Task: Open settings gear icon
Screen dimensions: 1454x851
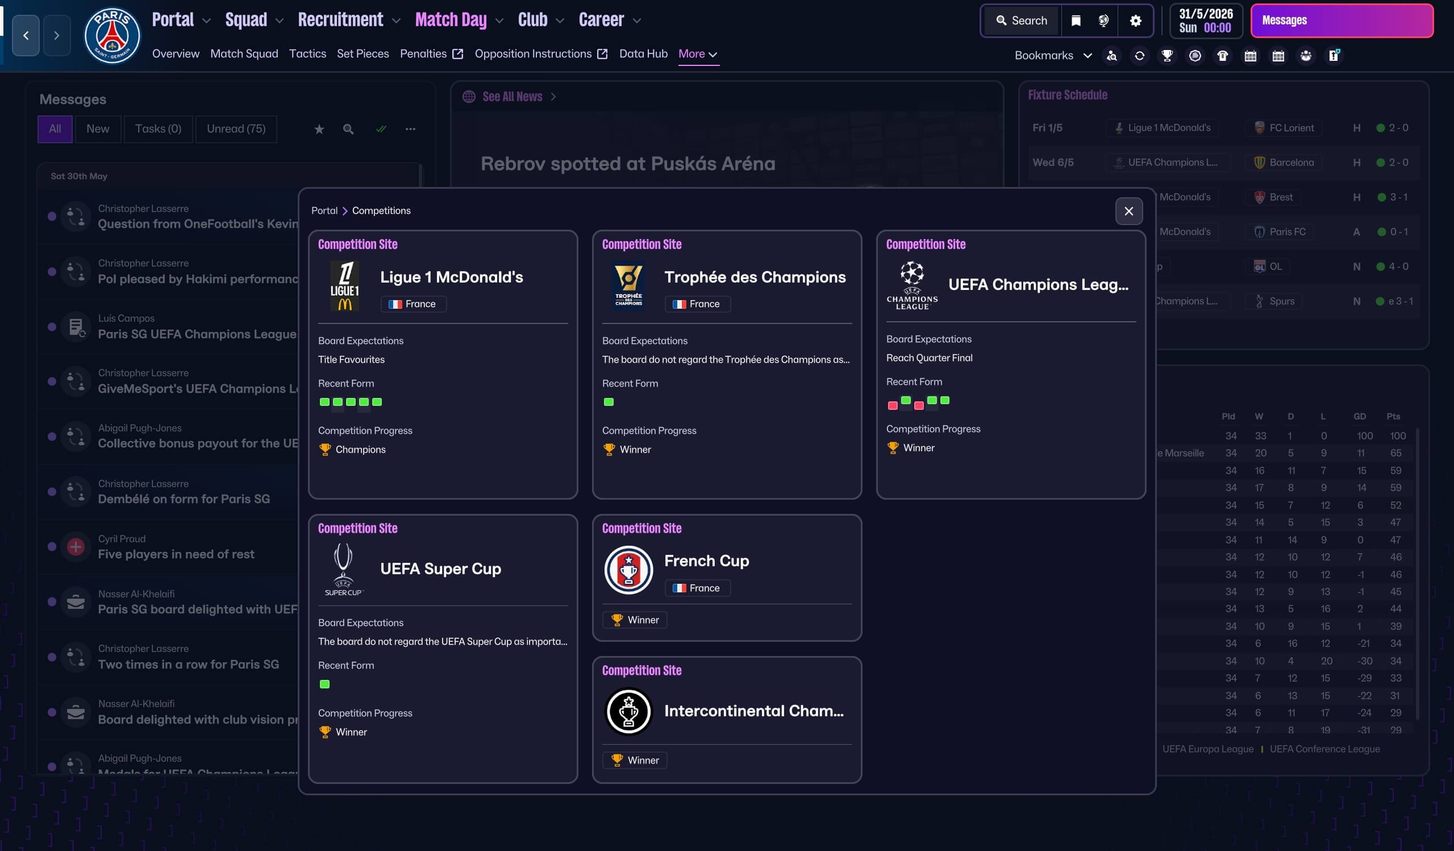Action: tap(1135, 21)
